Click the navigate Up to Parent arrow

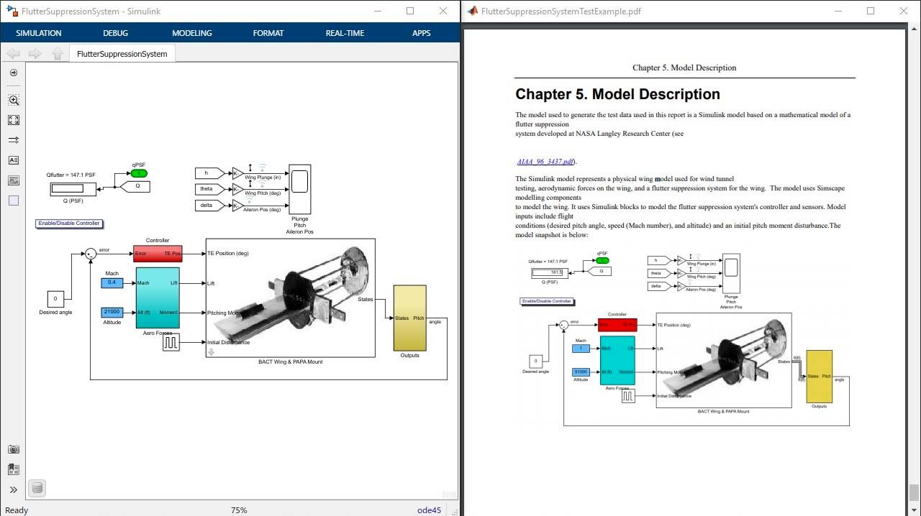click(x=58, y=54)
